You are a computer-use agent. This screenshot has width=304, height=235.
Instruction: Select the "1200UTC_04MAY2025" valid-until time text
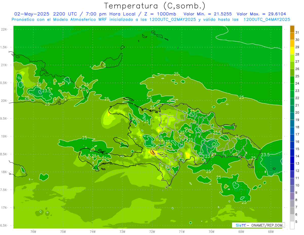coord(267,20)
